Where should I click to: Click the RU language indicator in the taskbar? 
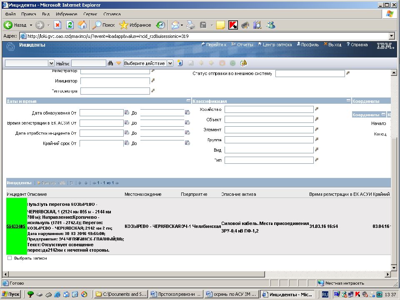tap(325, 295)
